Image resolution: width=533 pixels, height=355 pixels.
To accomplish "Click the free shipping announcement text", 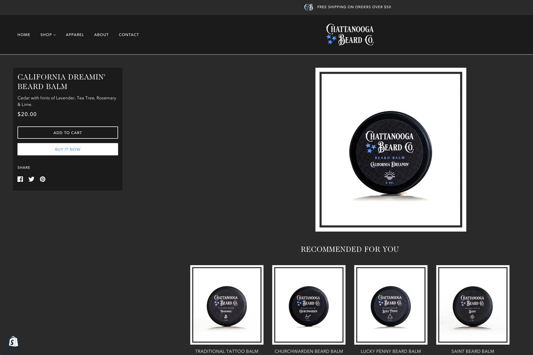I will 354,7.
